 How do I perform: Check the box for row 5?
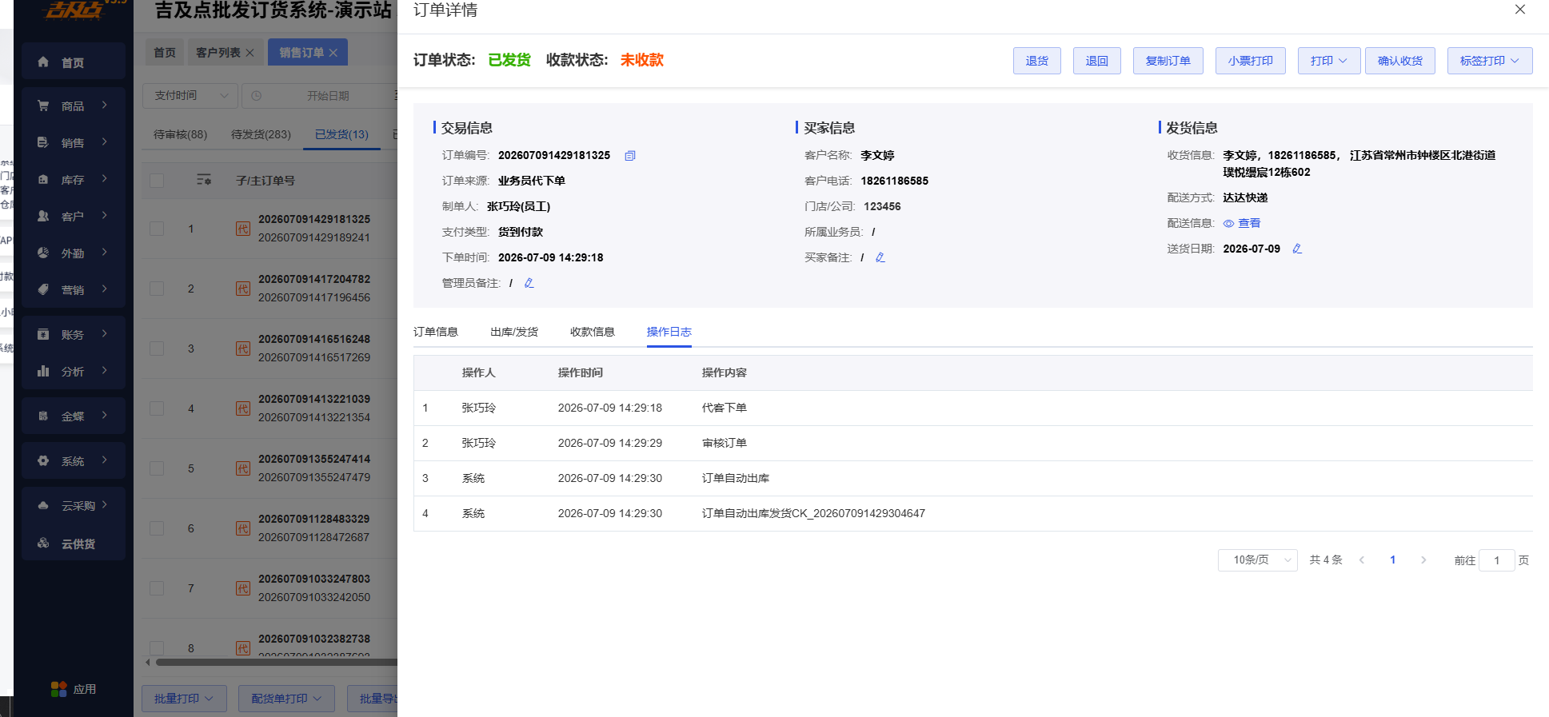(x=157, y=468)
